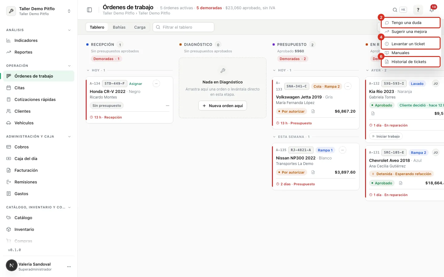Focus the Filtrar el tablero field
The image size is (444, 277).
tap(183, 27)
